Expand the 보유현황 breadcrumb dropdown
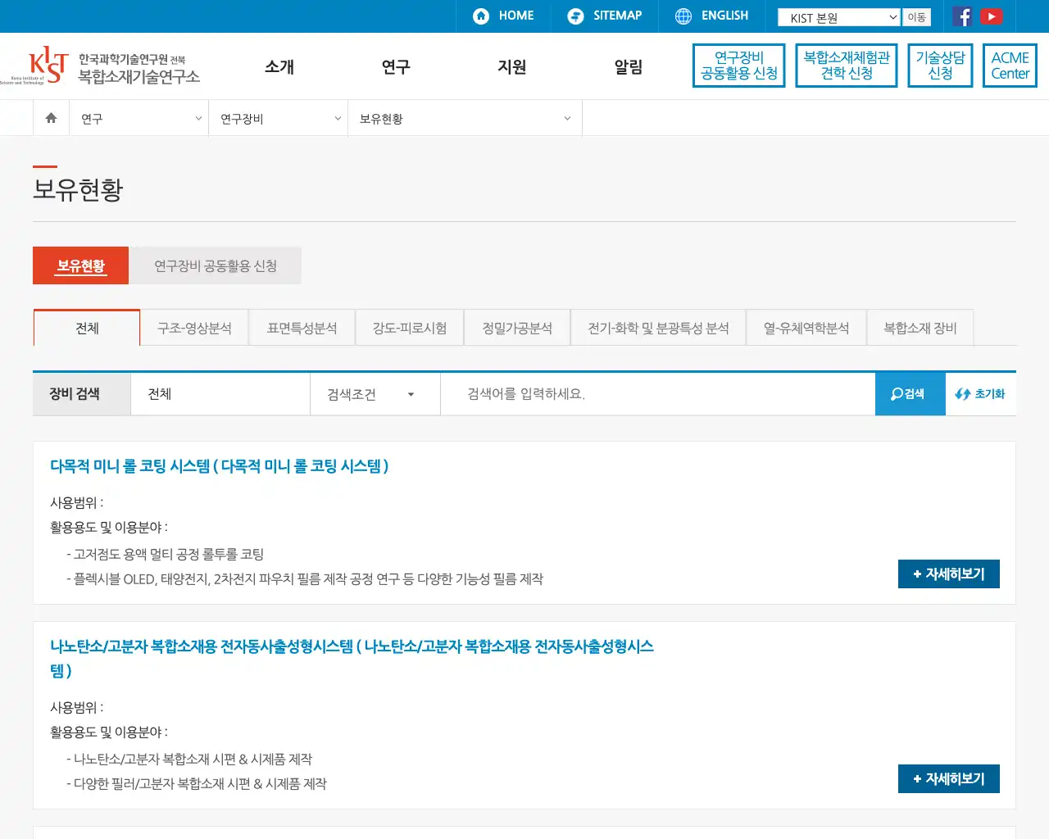The image size is (1049, 839). point(465,119)
